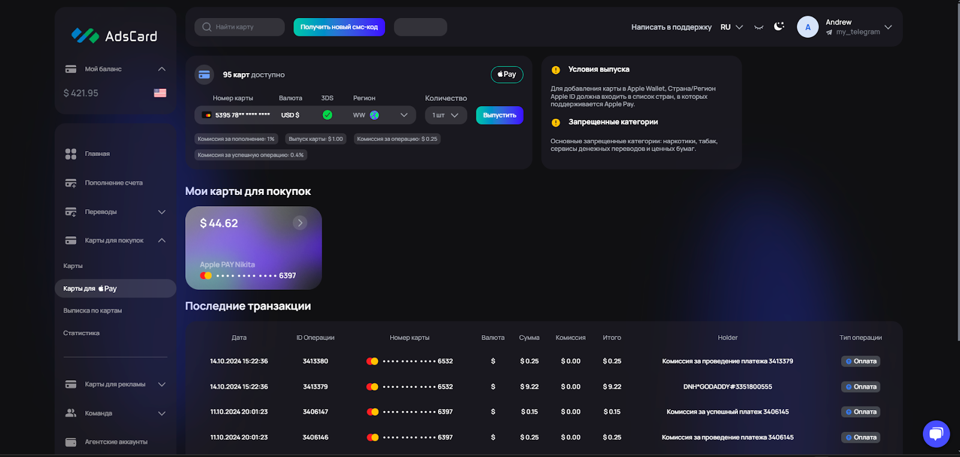Click the green 3DS checkmark

(328, 115)
